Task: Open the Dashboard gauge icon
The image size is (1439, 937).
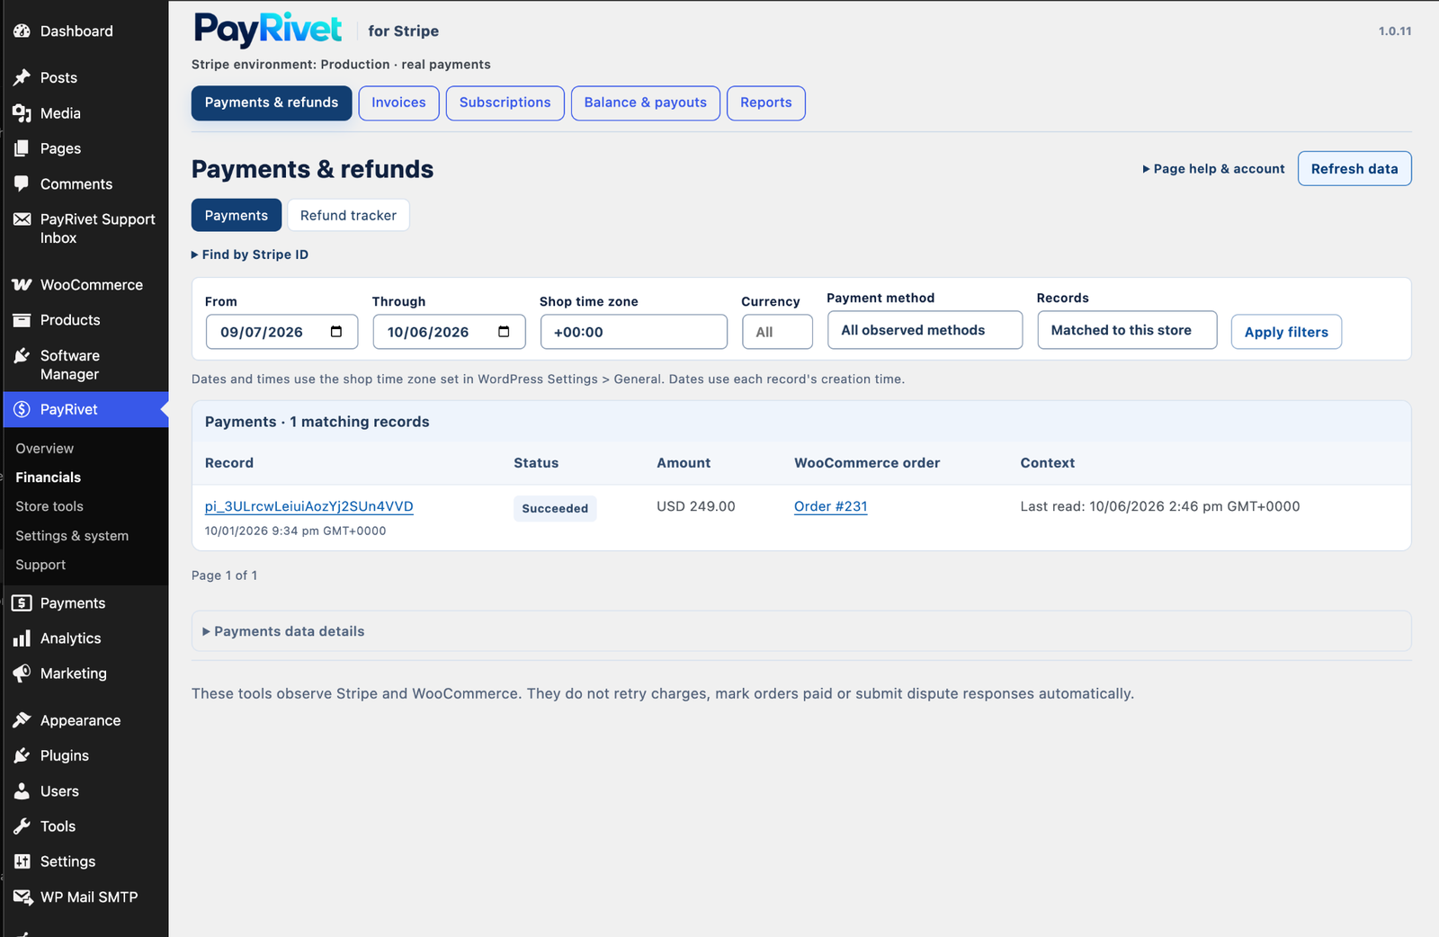Action: point(22,31)
